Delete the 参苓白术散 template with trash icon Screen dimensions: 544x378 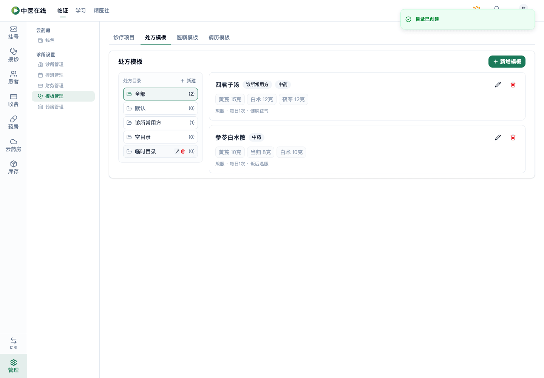(513, 137)
